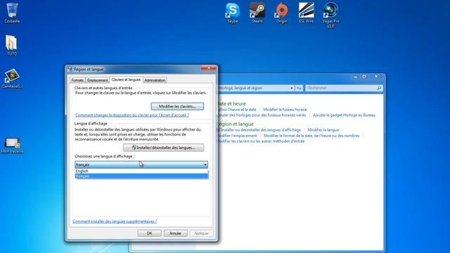Viewport: 450px width, 253px height.
Task: Select the Claviers et langues tab
Action: click(126, 79)
